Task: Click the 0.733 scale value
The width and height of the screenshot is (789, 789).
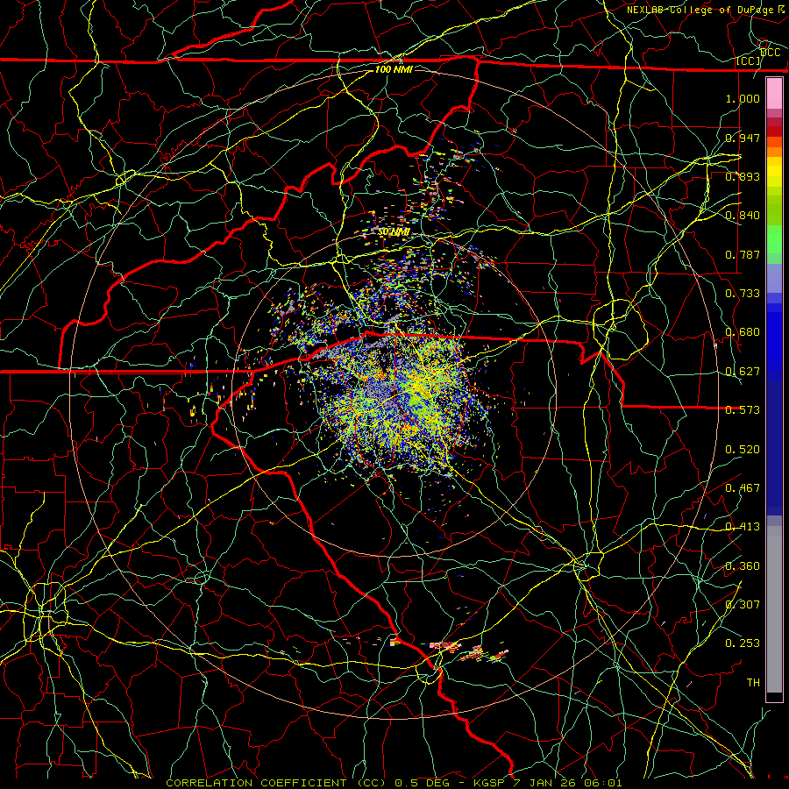Action: pos(743,294)
